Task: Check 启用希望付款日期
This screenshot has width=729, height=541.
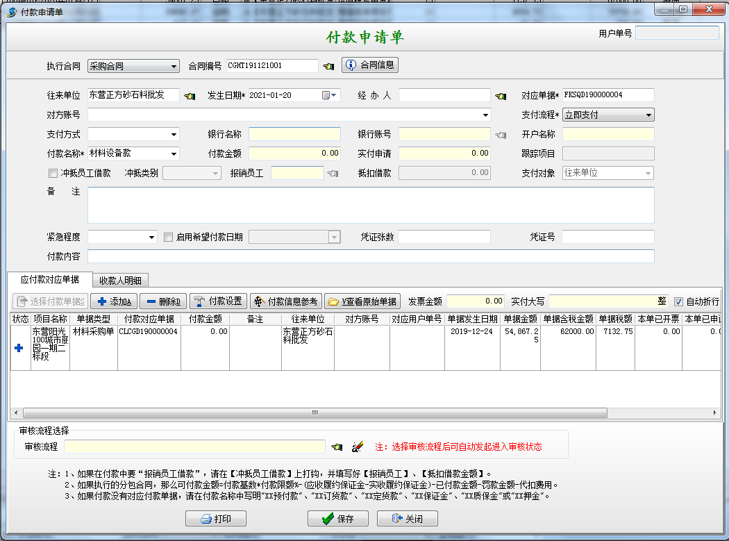Action: point(168,237)
